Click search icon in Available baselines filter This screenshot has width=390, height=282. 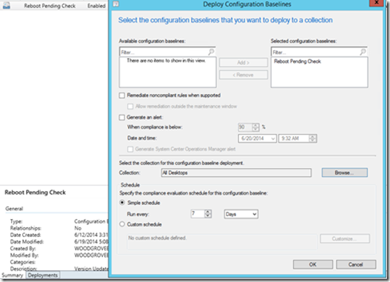point(211,52)
